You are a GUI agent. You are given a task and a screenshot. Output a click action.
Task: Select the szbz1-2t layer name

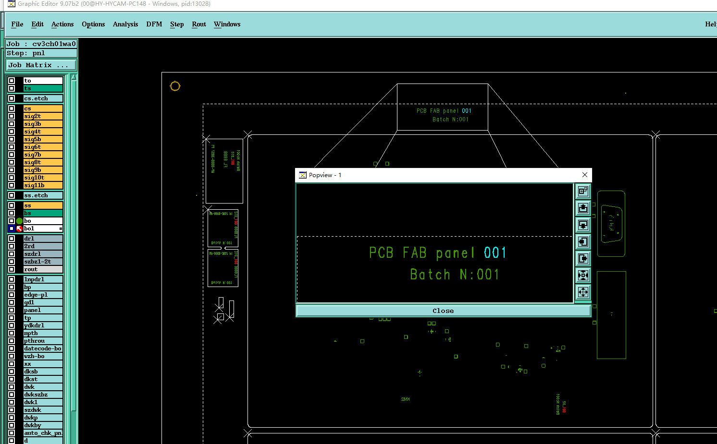(x=43, y=262)
